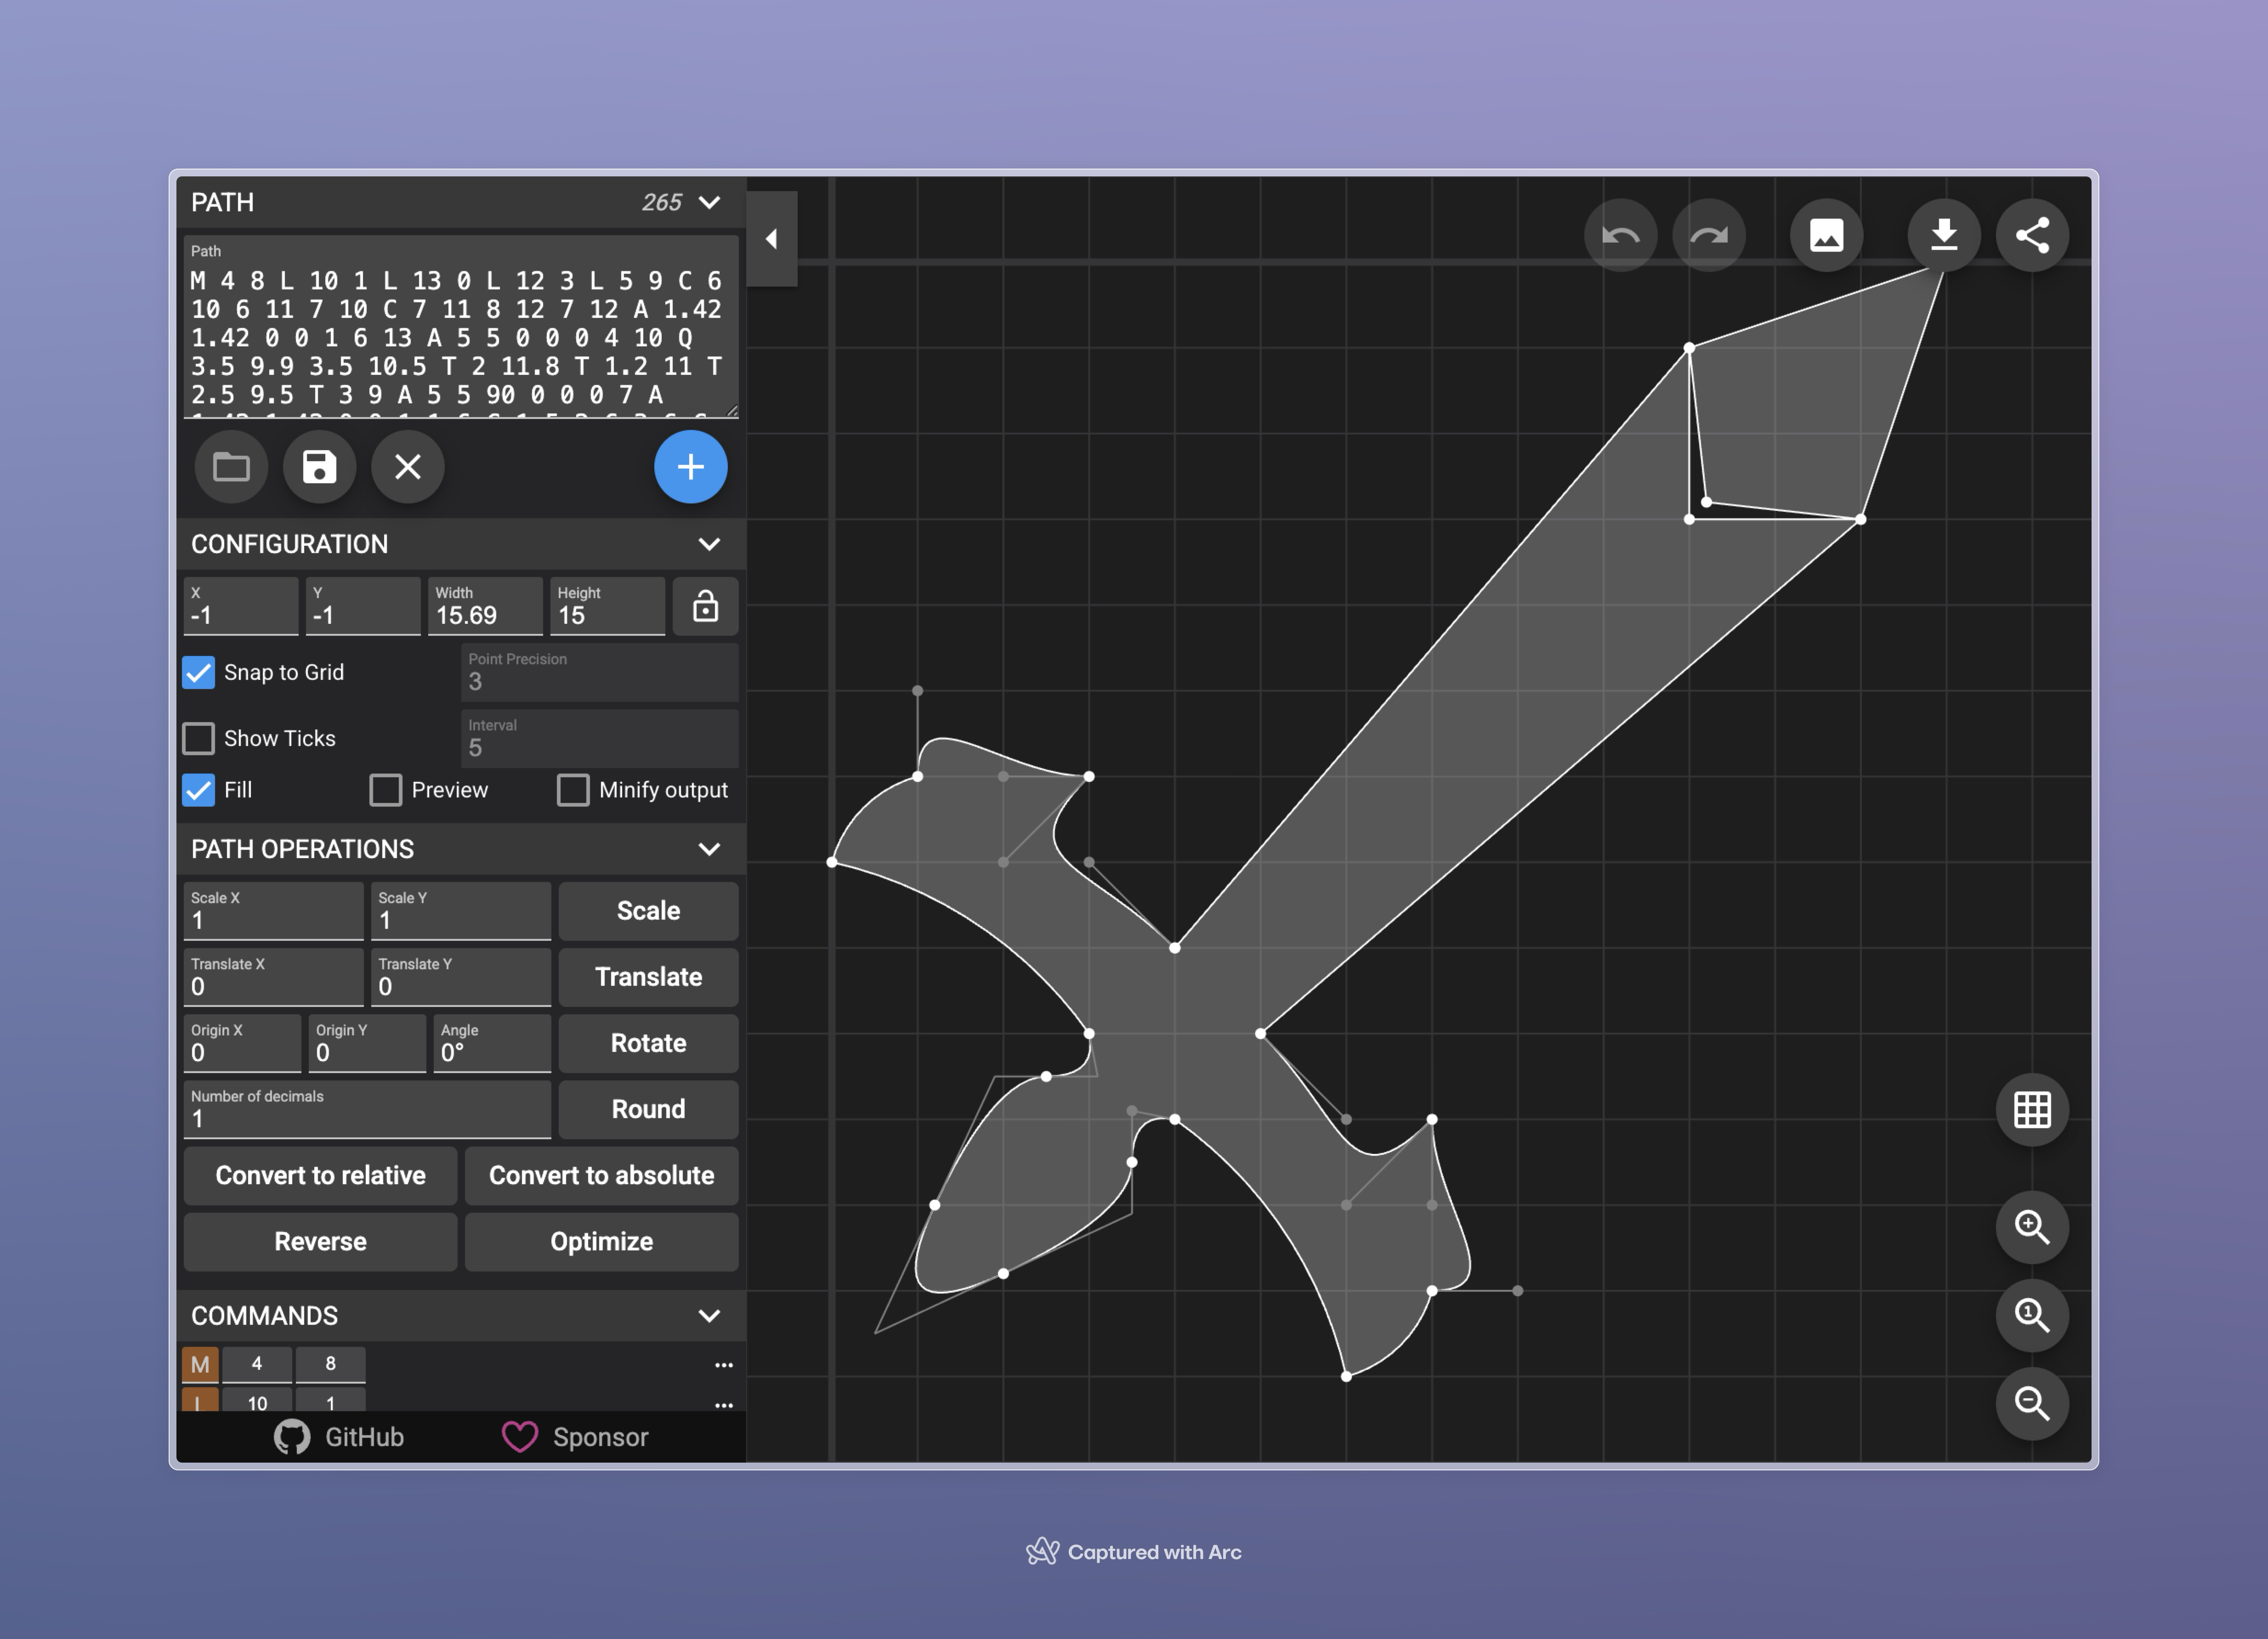Click the open folder icon
This screenshot has width=2268, height=1639.
tap(231, 467)
